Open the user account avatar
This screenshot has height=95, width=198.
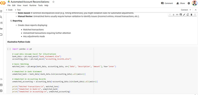(195, 3)
